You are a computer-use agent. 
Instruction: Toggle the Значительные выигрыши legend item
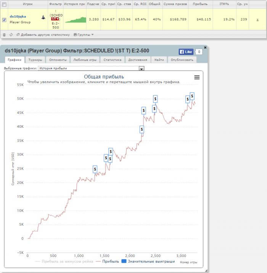point(148,261)
